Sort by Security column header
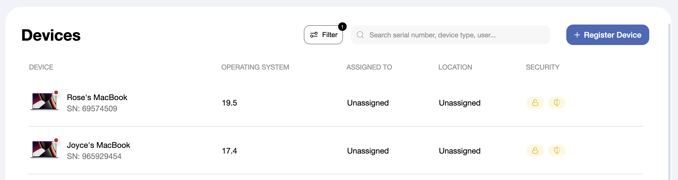Image resolution: width=678 pixels, height=180 pixels. pos(543,67)
